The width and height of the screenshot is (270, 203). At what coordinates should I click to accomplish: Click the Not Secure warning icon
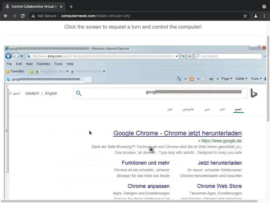(x=33, y=16)
